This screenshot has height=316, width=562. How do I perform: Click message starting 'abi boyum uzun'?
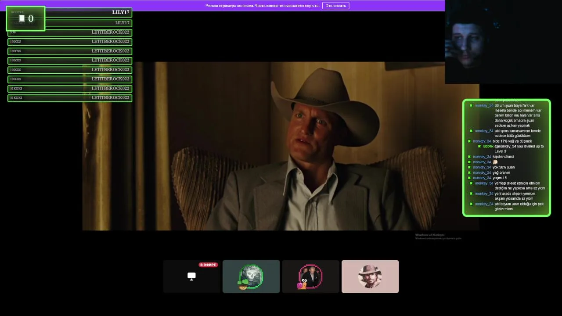[x=519, y=206]
